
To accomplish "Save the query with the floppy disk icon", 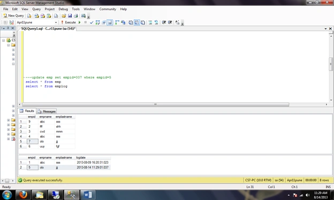I will click(x=70, y=16).
